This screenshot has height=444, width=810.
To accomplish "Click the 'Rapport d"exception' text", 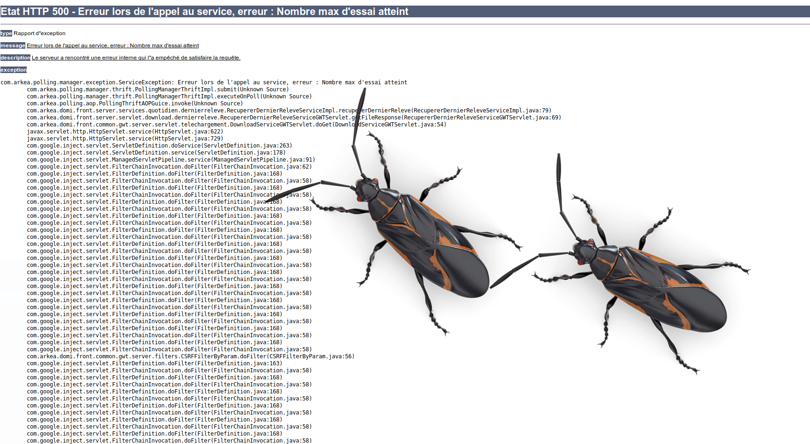I will [x=39, y=33].
